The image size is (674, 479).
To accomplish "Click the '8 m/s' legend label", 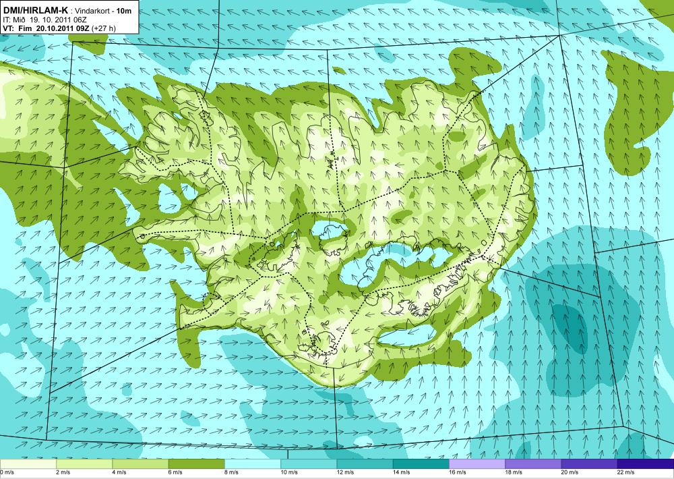I will tap(231, 472).
